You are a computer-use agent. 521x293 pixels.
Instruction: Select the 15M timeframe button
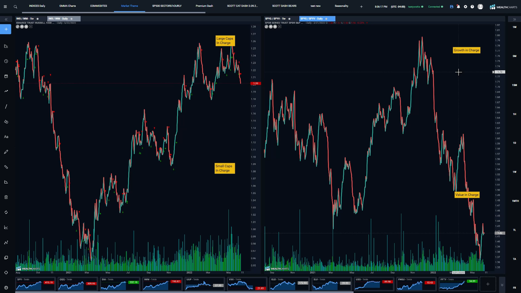(514, 85)
